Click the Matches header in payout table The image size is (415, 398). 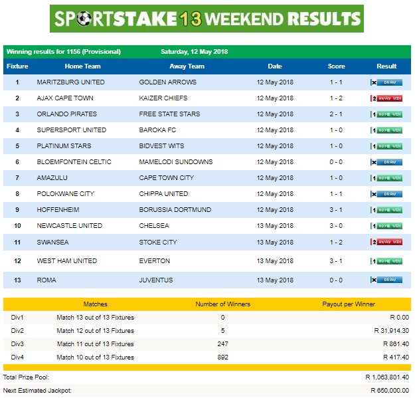(95, 304)
